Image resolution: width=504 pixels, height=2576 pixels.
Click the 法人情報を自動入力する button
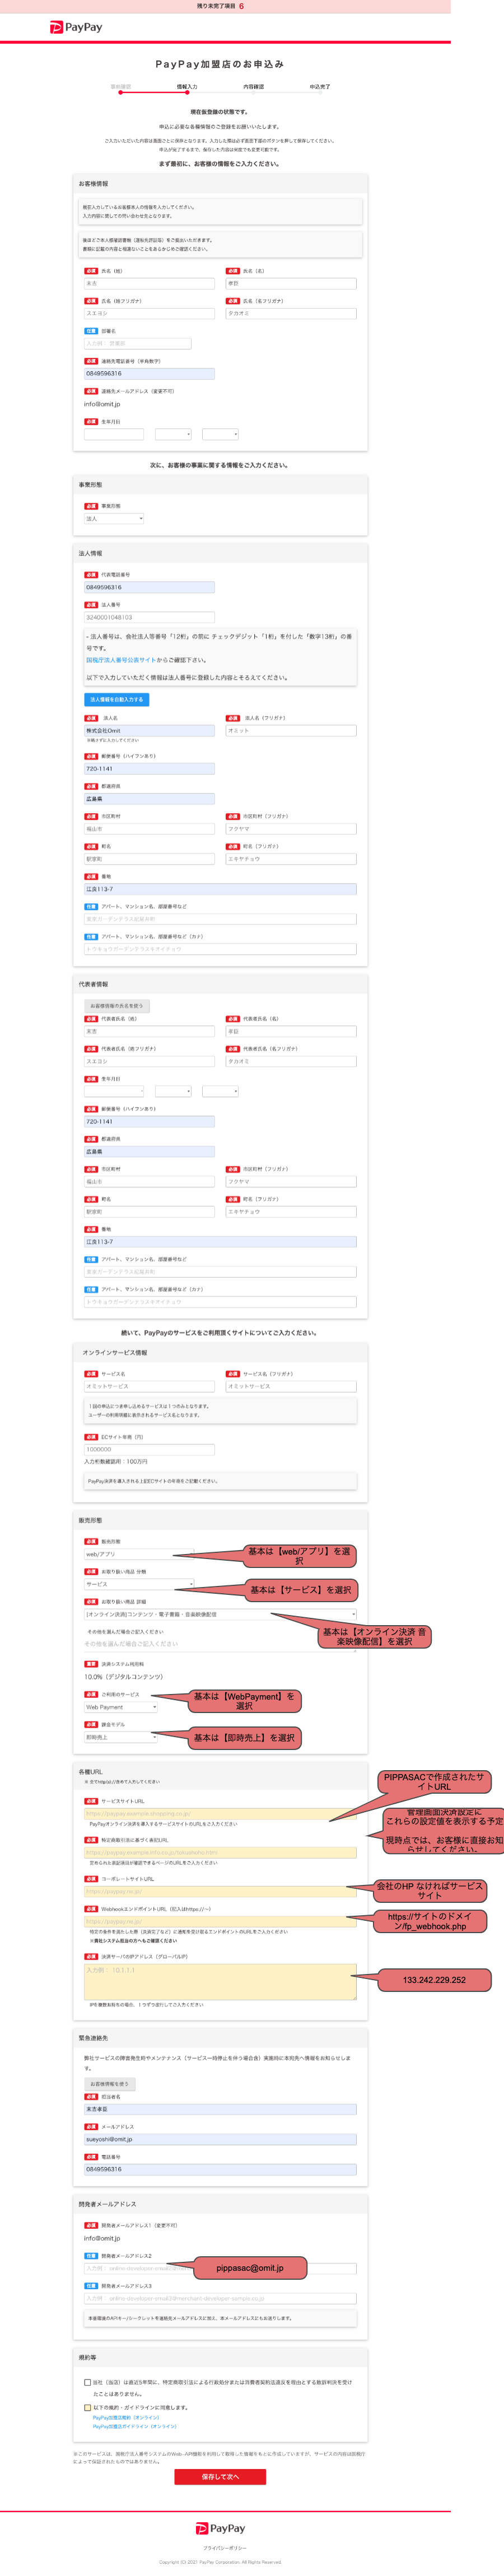click(x=117, y=700)
